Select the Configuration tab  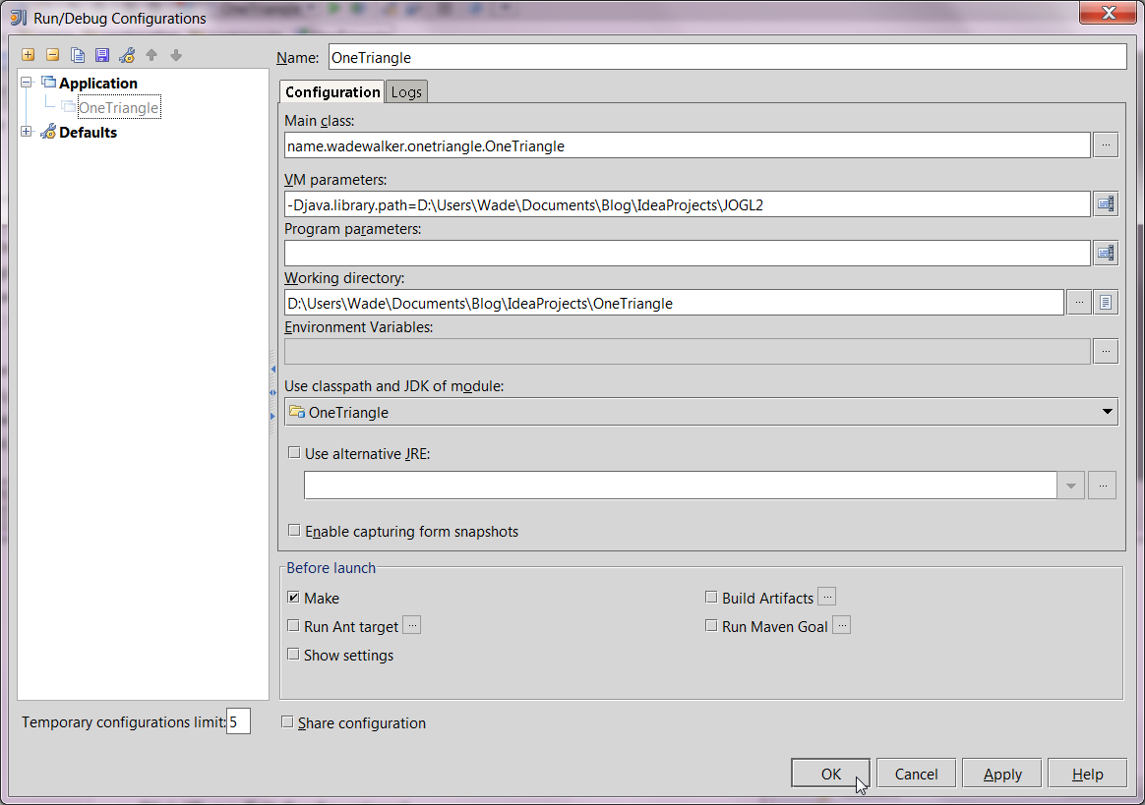click(x=331, y=90)
